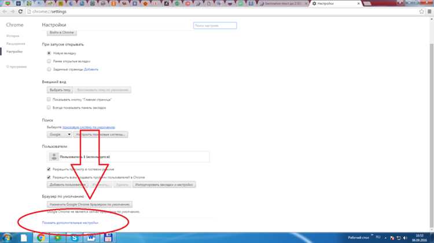Set Google Chrome as default browser button
The height and width of the screenshot is (243, 434).
pos(90,204)
